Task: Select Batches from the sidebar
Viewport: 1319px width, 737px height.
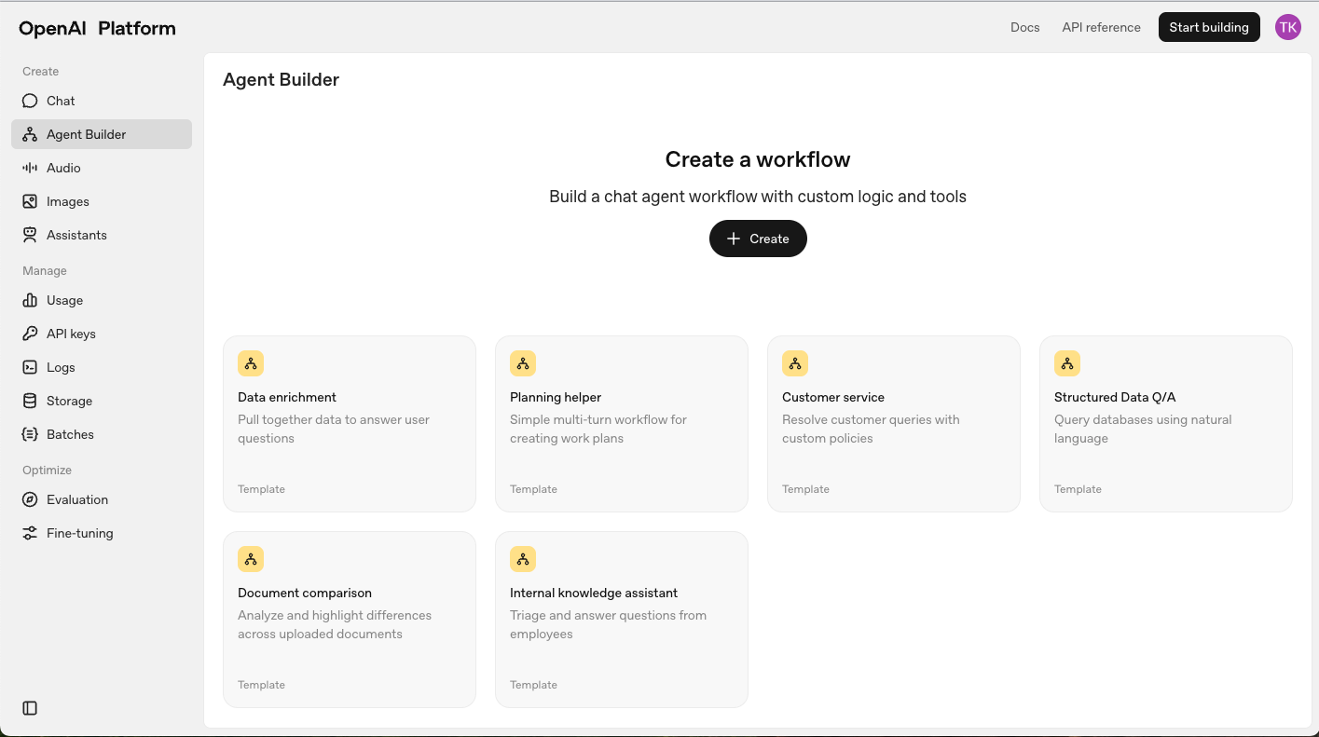Action: point(70,434)
